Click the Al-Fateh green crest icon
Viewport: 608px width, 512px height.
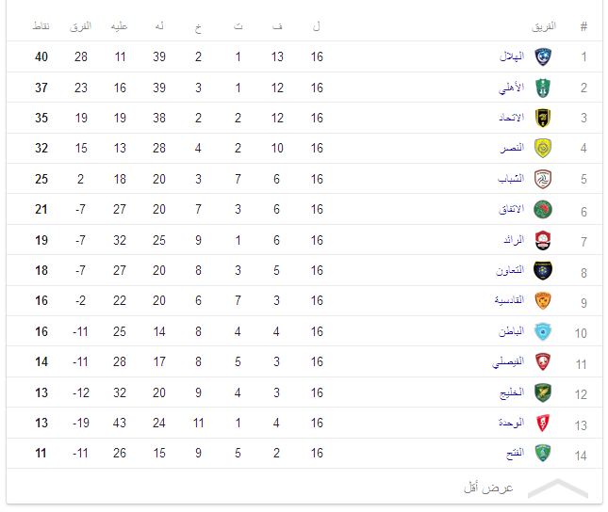[543, 453]
